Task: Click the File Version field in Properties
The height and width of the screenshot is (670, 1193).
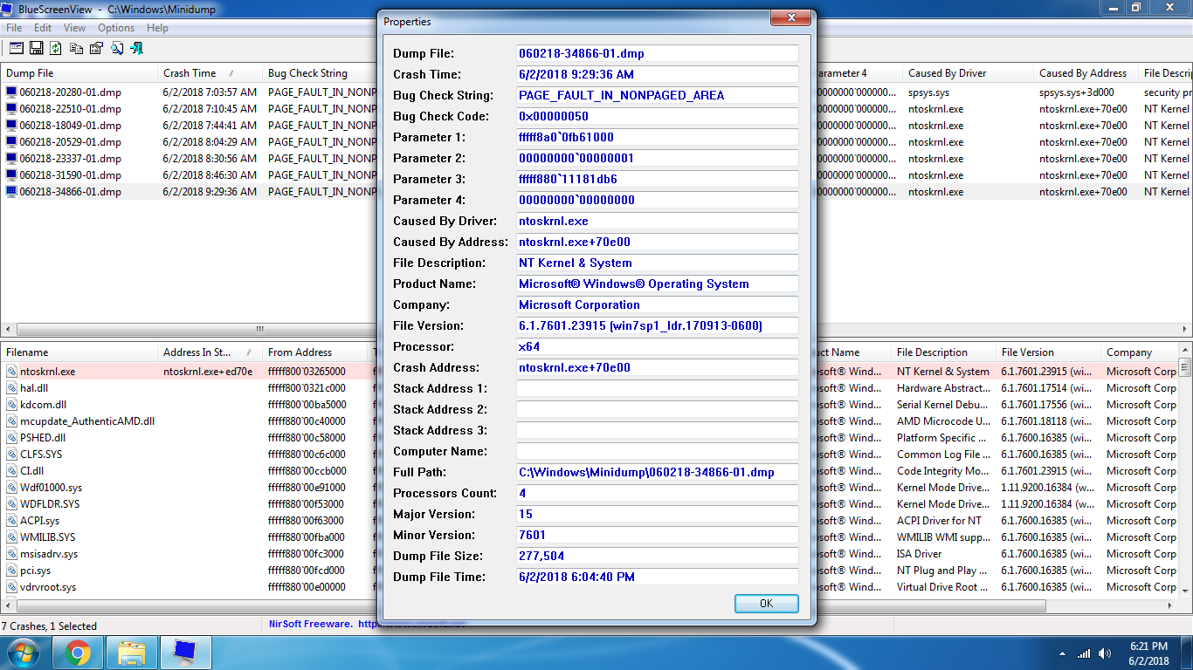Action: click(x=658, y=325)
